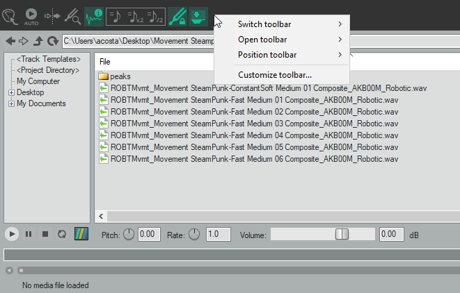460x293 pixels.
Task: Go up to the parent folder
Action: tap(38, 41)
